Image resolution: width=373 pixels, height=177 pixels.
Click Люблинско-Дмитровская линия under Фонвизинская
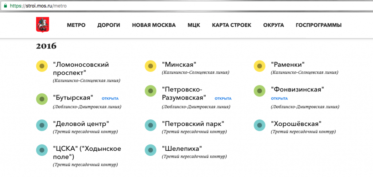305,107
